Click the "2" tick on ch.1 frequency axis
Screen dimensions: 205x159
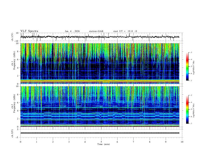[x=18, y=76]
